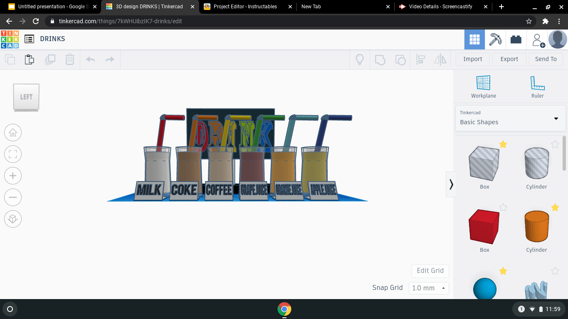Screen dimensions: 568x319
Task: Toggle perspective view in the left sidebar
Action: (x=13, y=219)
